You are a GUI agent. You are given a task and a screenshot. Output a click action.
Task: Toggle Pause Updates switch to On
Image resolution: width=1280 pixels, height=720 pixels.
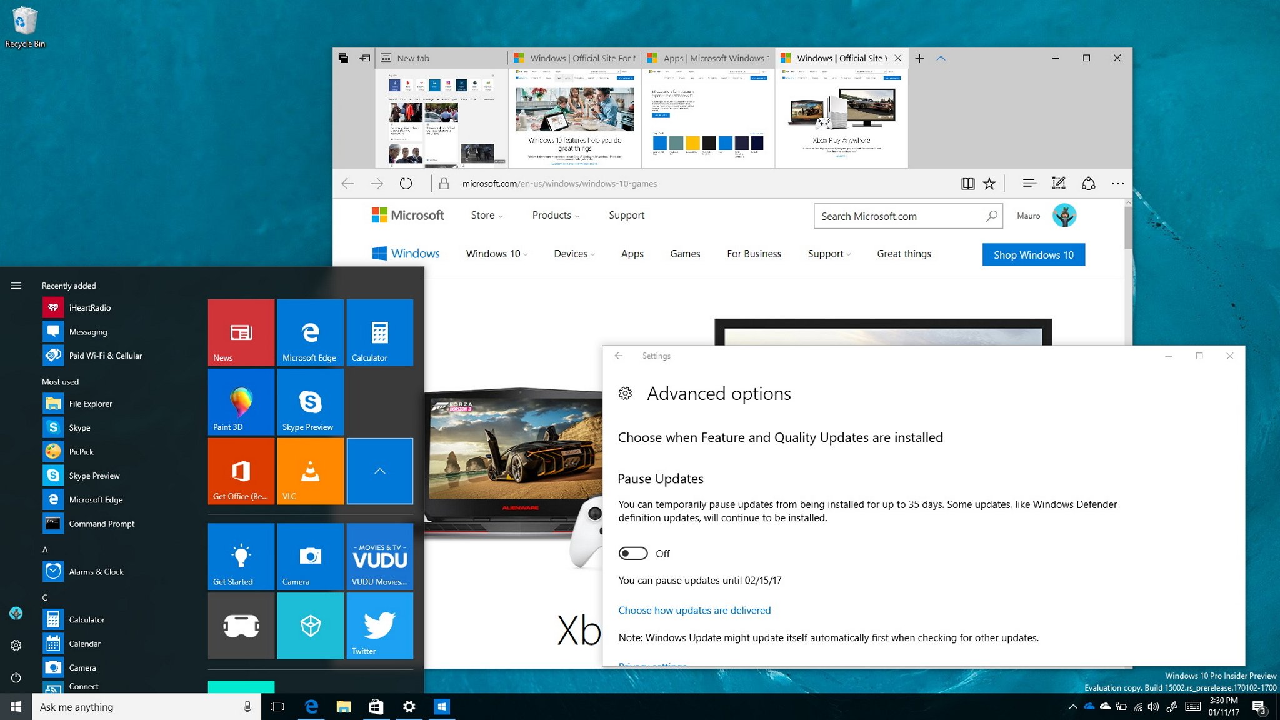[x=633, y=552]
